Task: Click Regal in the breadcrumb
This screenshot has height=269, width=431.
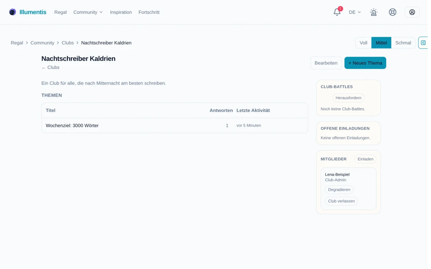Action: point(17,43)
